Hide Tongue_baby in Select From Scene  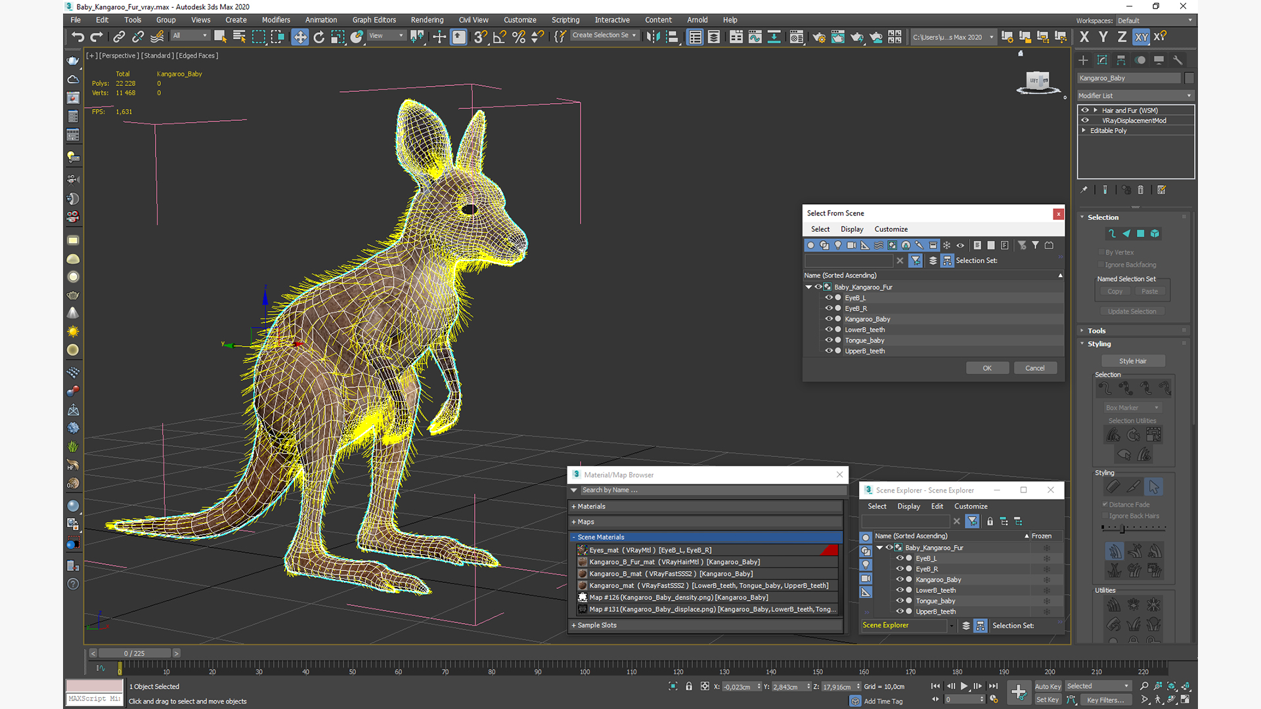pyautogui.click(x=829, y=340)
